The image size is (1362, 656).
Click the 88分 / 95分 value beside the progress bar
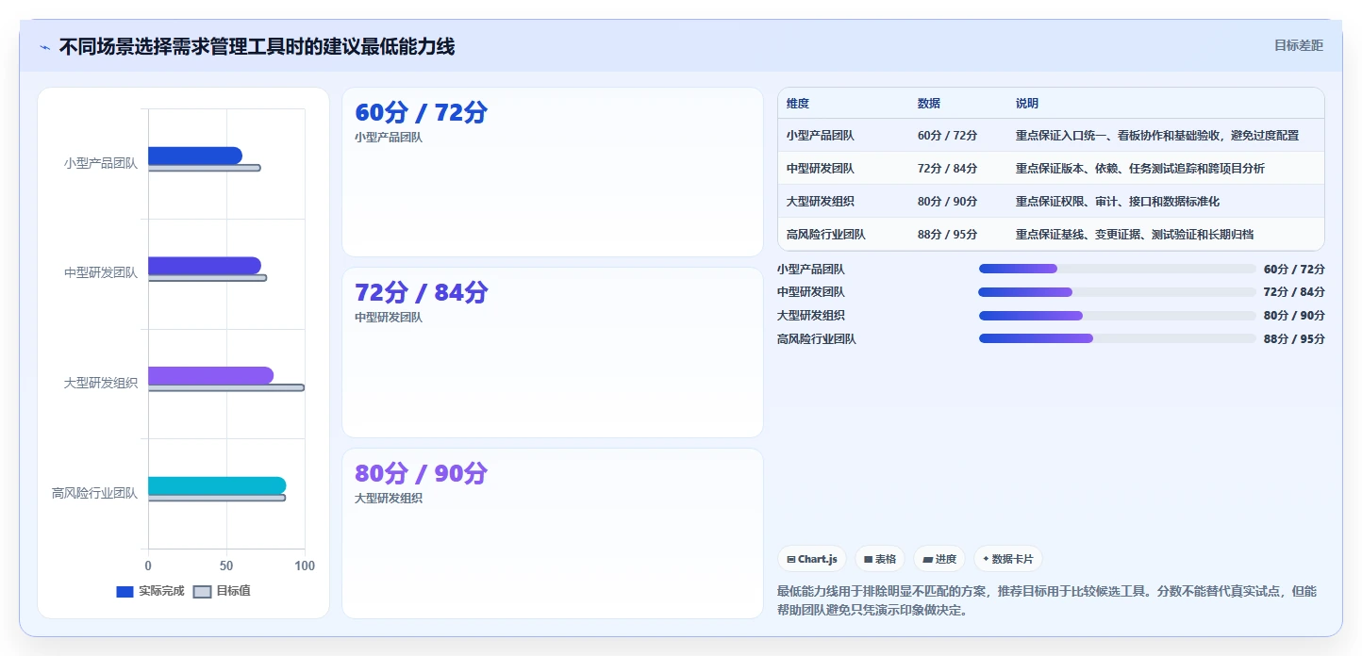coord(1294,339)
